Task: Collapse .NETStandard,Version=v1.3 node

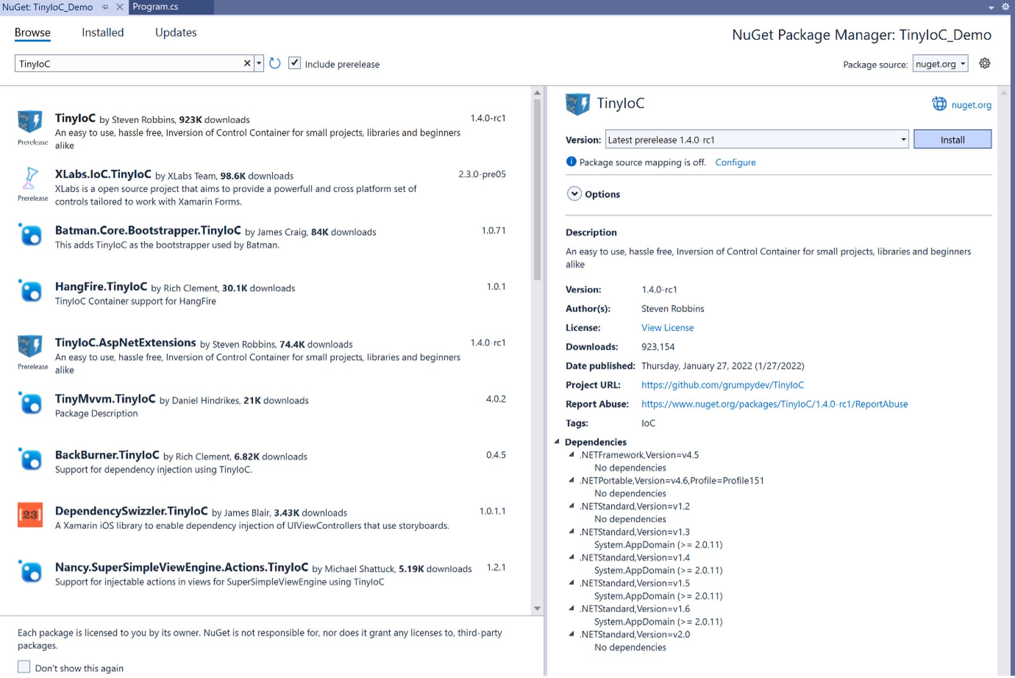Action: (x=572, y=532)
